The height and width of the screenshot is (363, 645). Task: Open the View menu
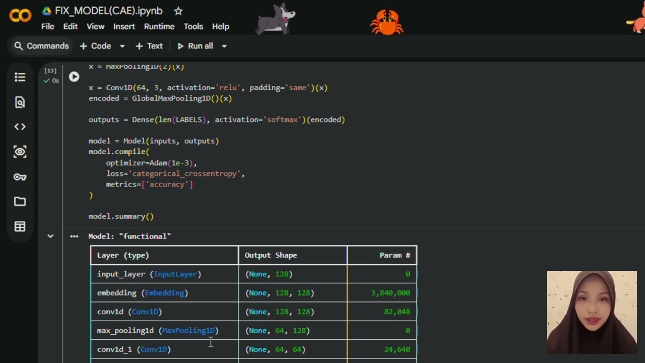click(x=95, y=26)
